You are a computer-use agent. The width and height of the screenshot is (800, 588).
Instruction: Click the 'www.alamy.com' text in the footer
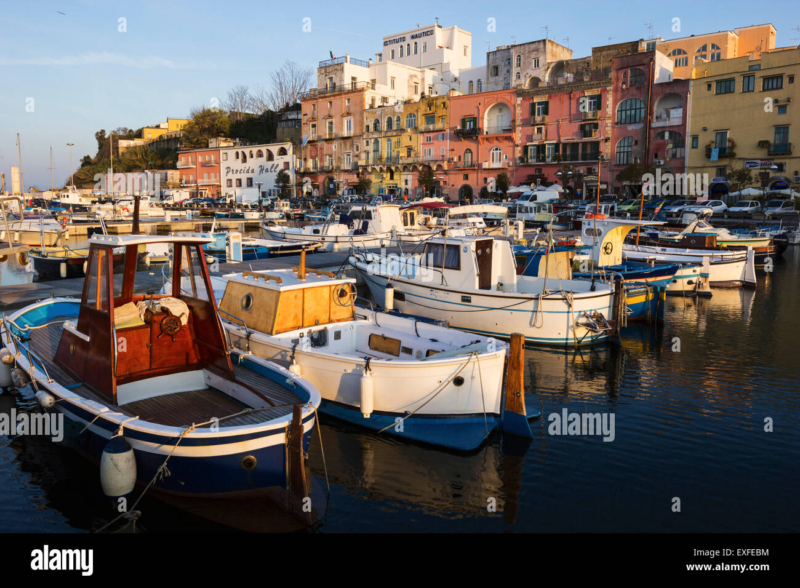click(729, 566)
